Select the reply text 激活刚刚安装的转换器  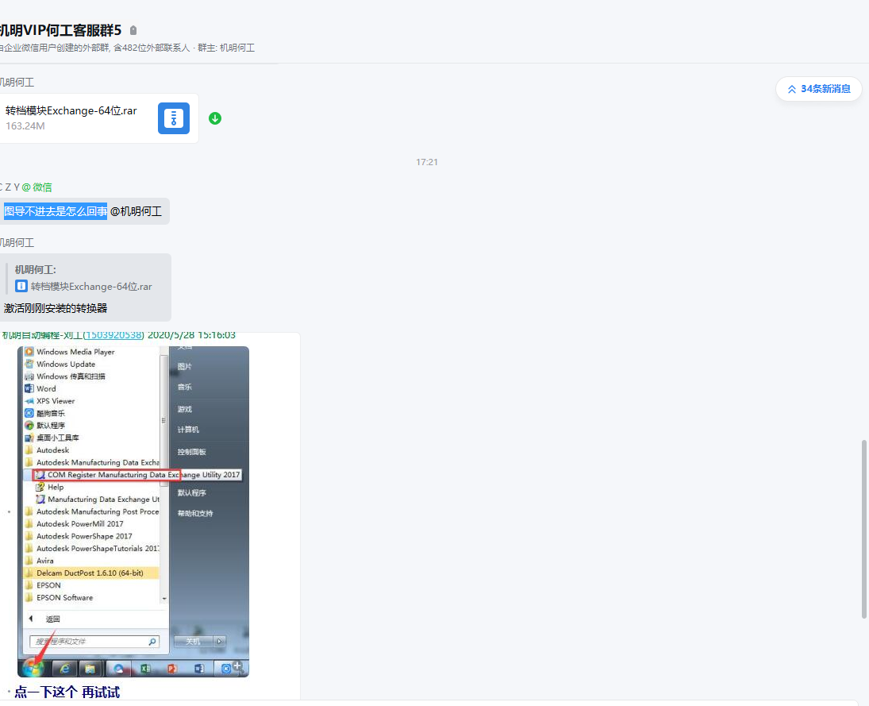(x=56, y=308)
